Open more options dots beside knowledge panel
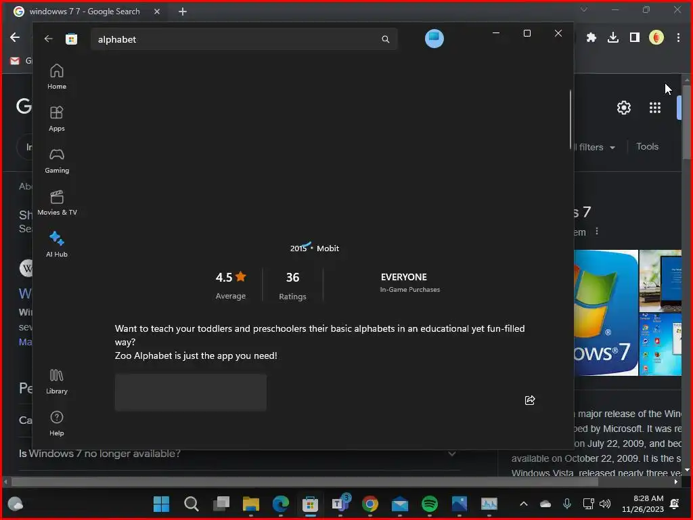693x520 pixels. [597, 232]
